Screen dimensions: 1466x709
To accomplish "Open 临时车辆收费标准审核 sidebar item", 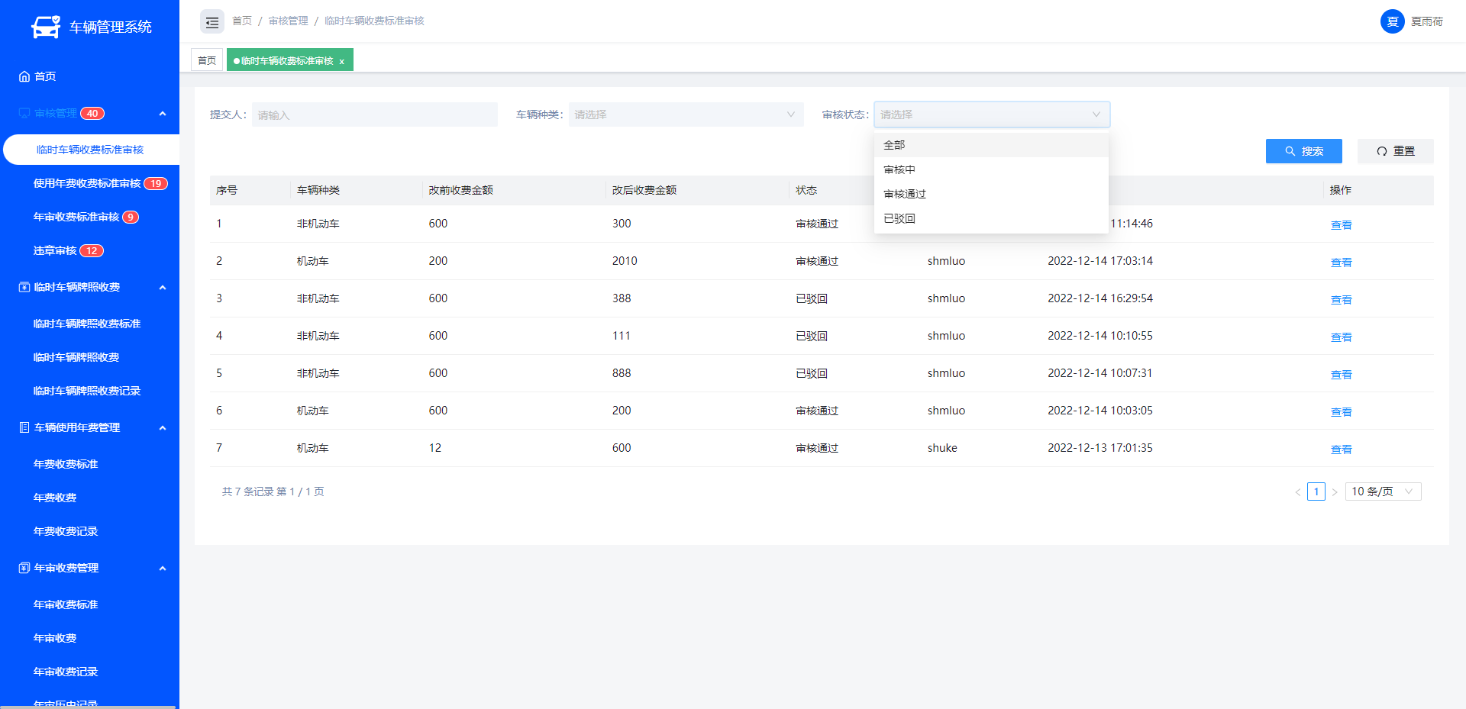I will pyautogui.click(x=91, y=150).
